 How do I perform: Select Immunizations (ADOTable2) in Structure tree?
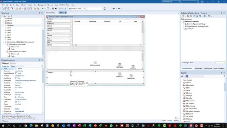click(17, 52)
